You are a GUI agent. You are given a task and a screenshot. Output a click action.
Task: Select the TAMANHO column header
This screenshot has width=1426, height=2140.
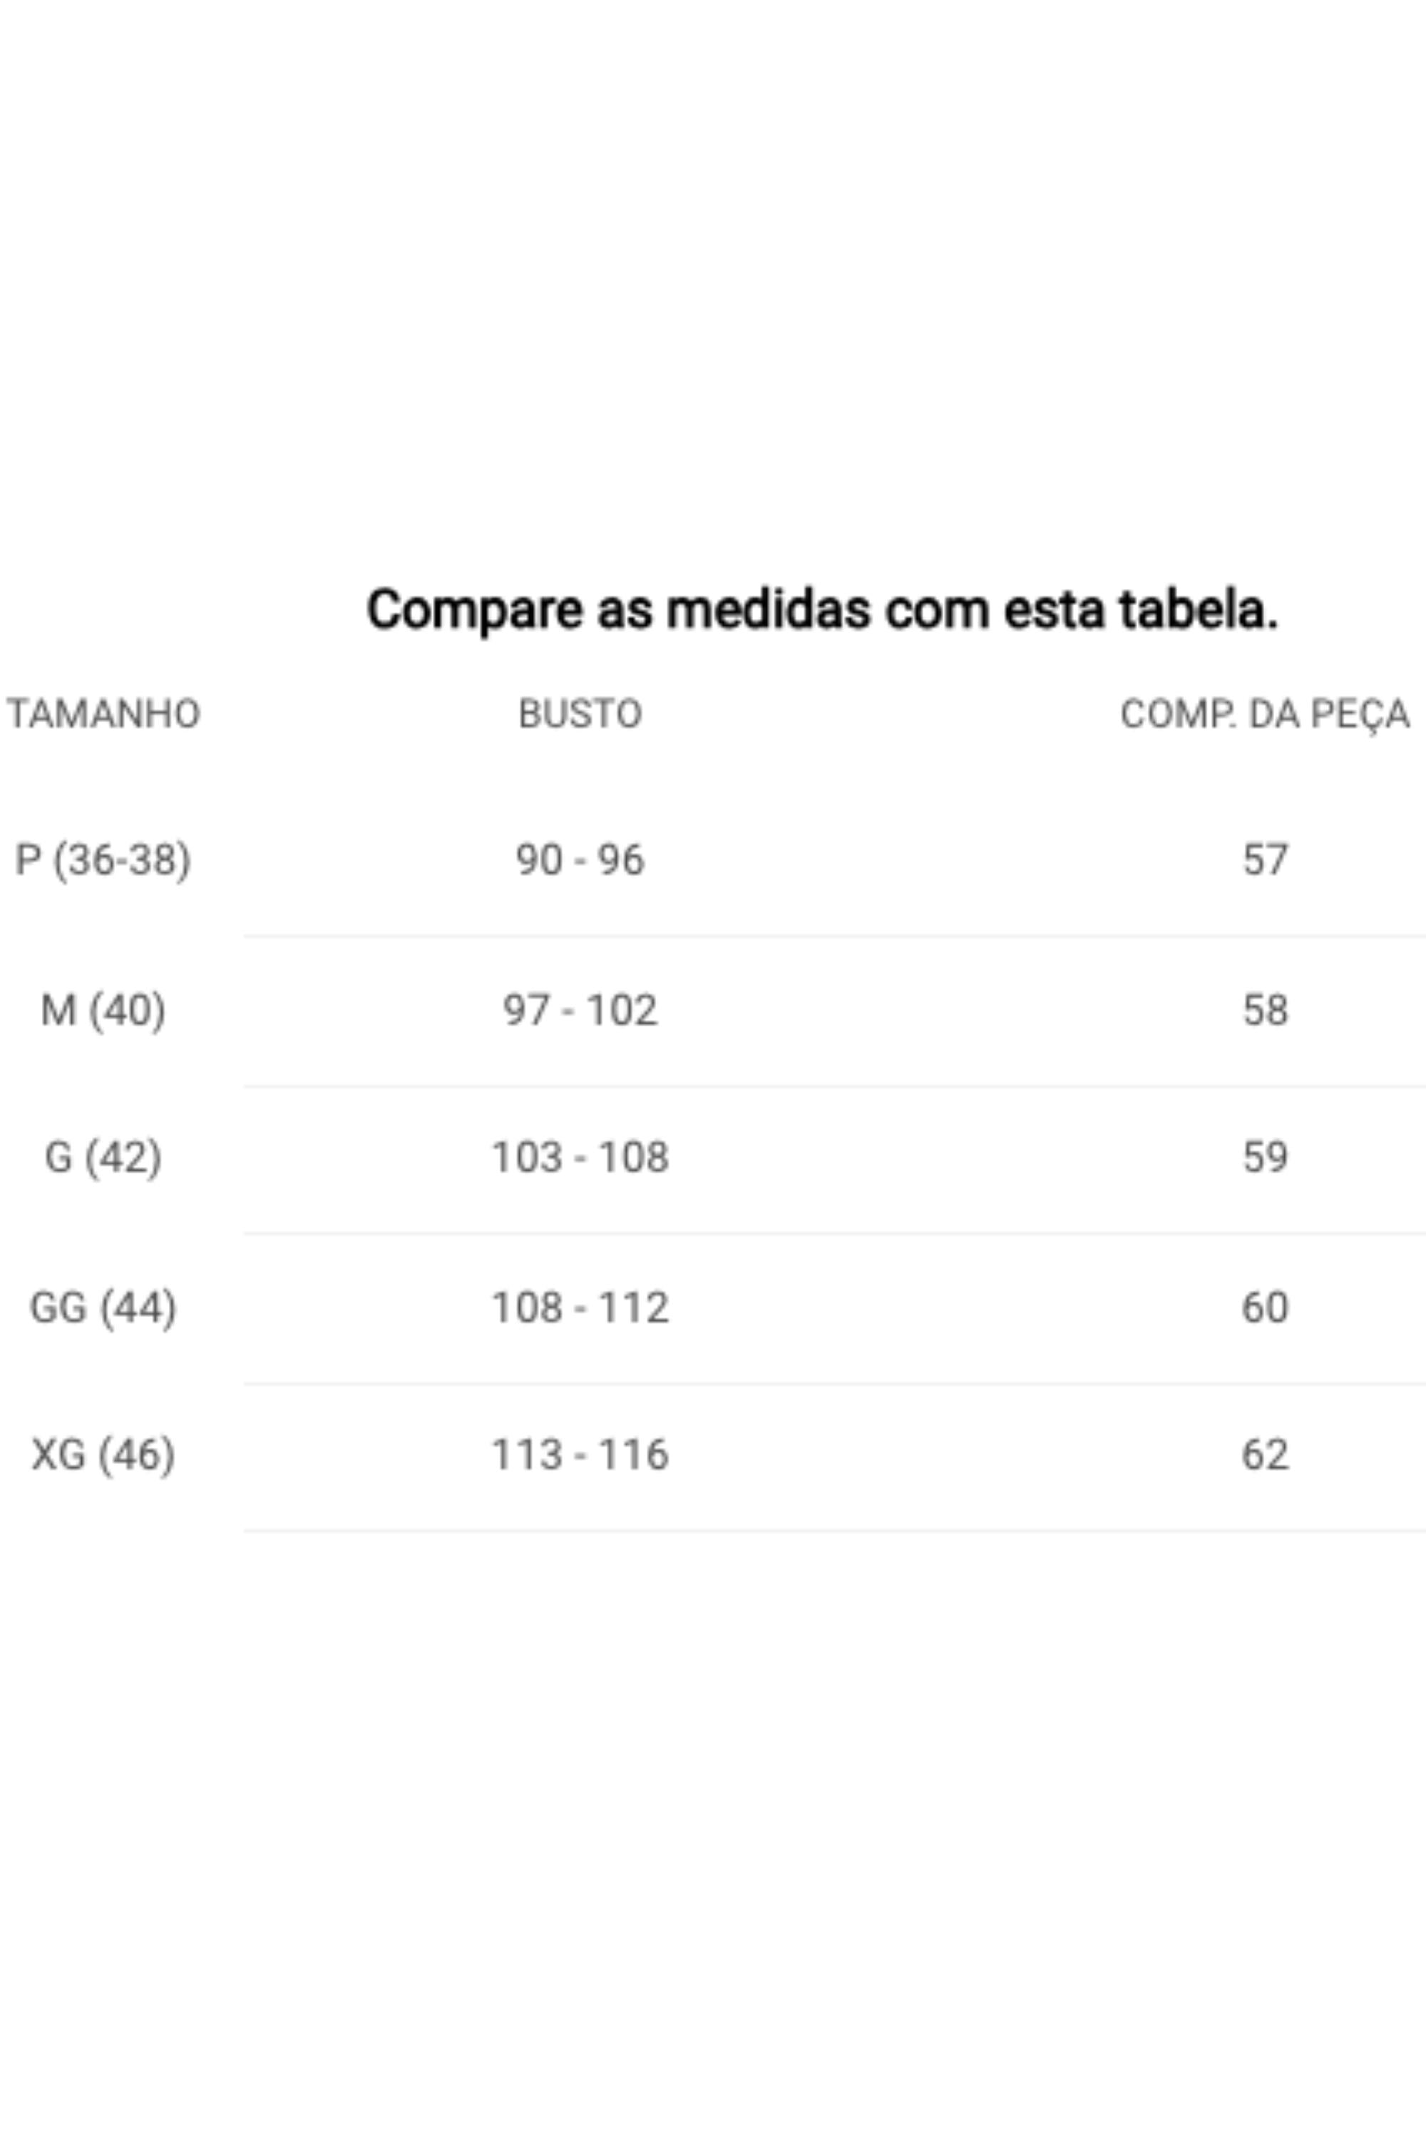click(103, 714)
